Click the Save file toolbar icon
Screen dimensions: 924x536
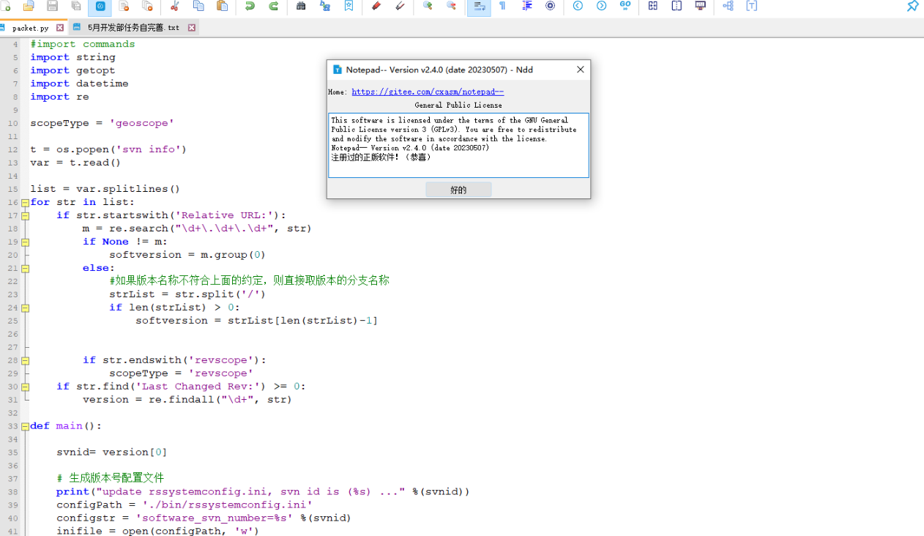click(x=52, y=7)
